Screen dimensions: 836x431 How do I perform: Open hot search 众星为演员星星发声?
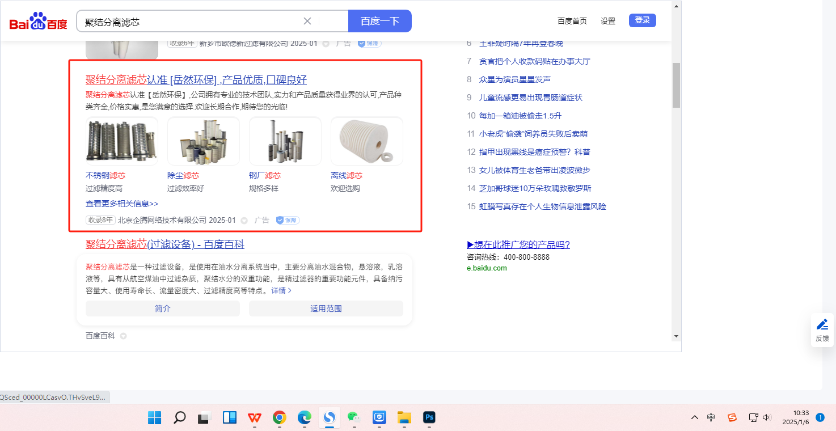515,79
